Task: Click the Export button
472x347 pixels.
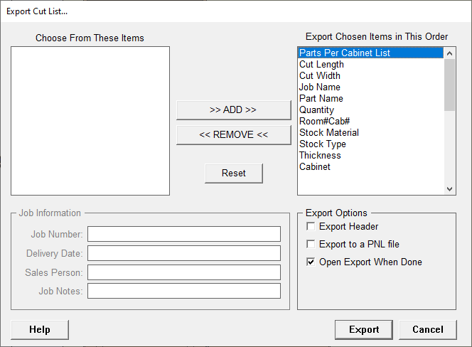Action: point(364,330)
